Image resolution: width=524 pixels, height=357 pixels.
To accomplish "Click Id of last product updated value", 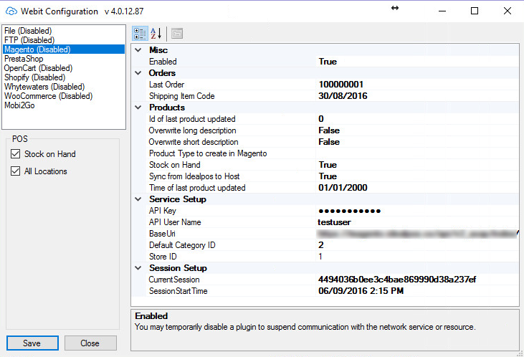I will [417, 119].
